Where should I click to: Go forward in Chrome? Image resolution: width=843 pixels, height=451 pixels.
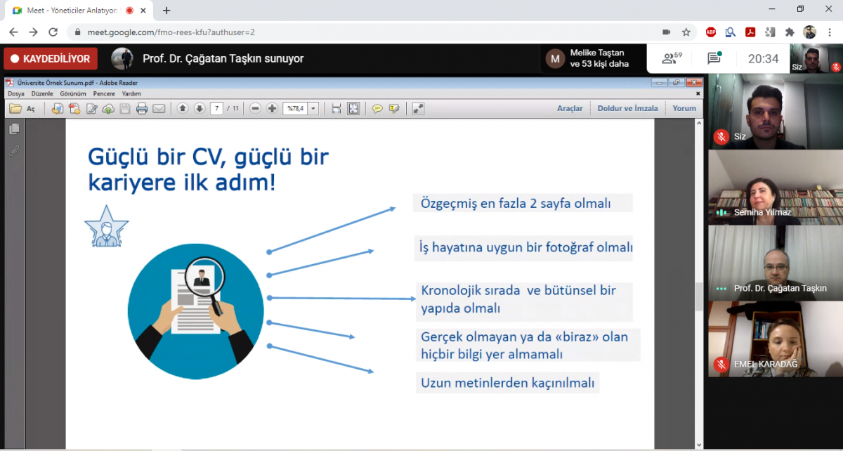tap(33, 32)
